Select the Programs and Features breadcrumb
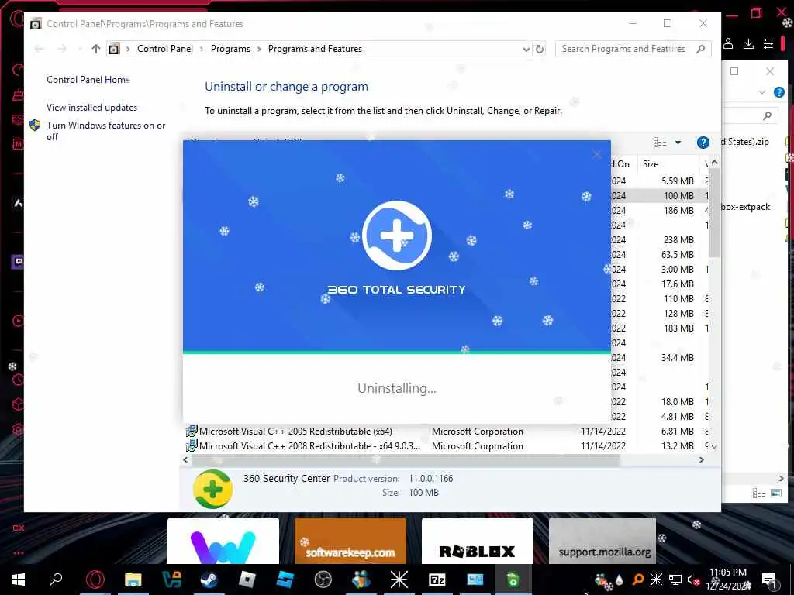The image size is (794, 595). click(x=315, y=49)
